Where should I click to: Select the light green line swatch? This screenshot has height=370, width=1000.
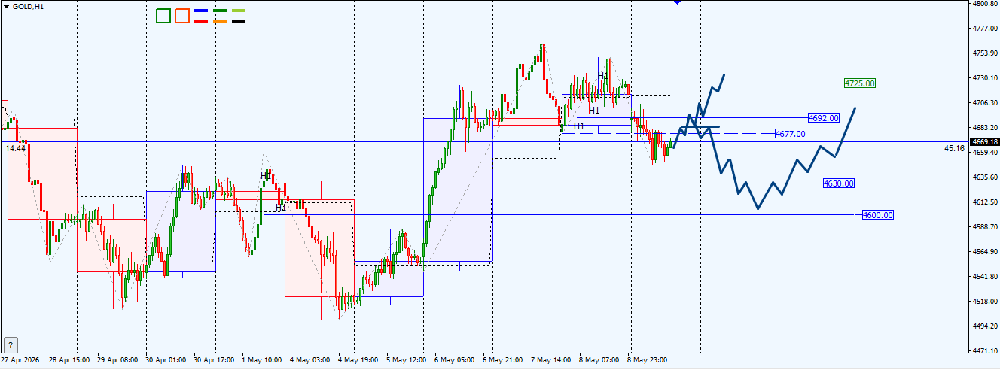(x=239, y=11)
